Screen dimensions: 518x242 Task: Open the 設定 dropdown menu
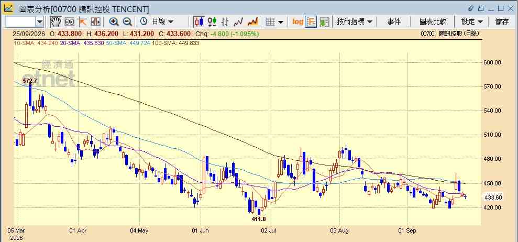pyautogui.click(x=472, y=22)
